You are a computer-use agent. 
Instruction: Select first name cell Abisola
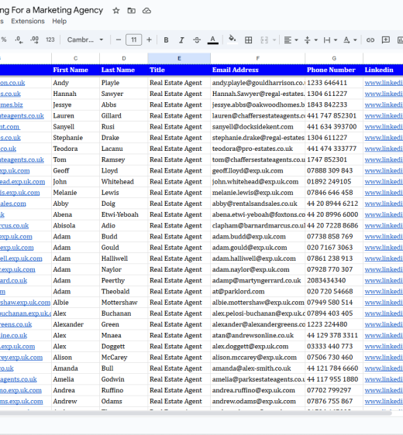pos(75,225)
